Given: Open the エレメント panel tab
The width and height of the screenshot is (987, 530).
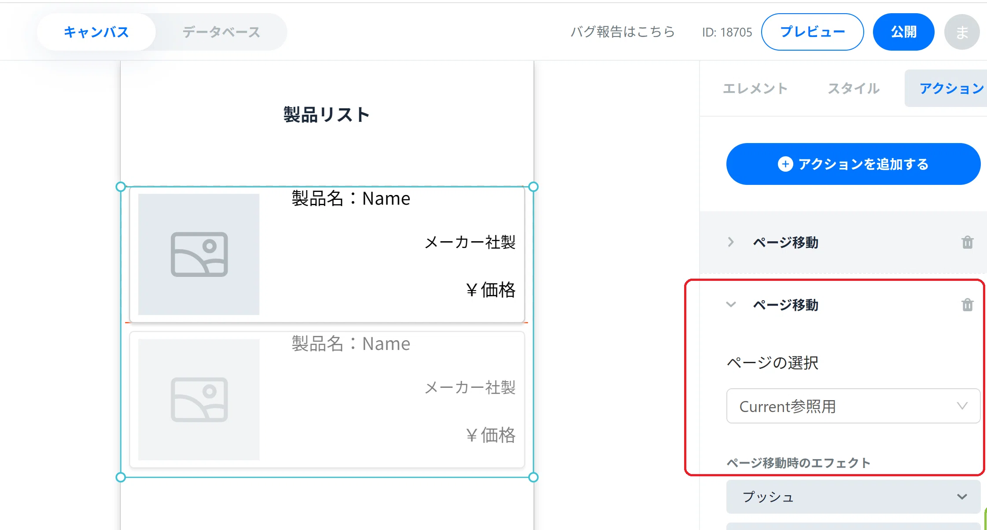Looking at the screenshot, I should (x=755, y=88).
